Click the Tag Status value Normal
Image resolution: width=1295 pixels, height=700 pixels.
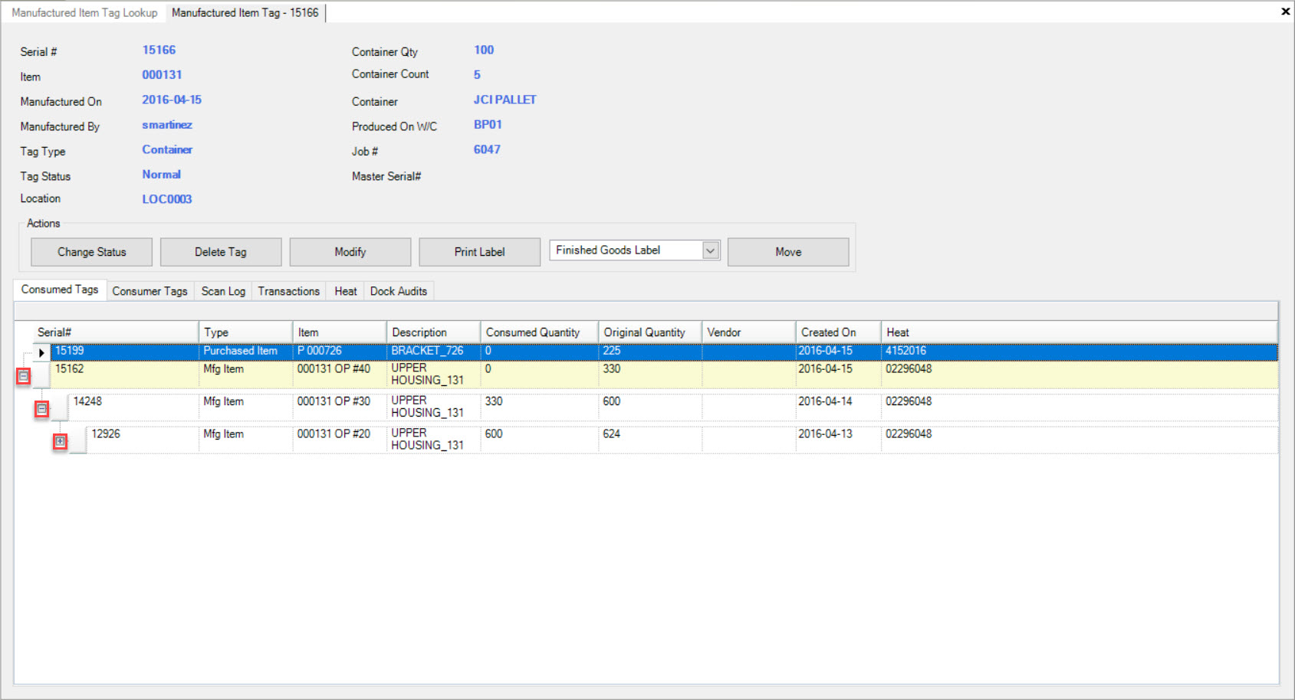click(x=161, y=175)
